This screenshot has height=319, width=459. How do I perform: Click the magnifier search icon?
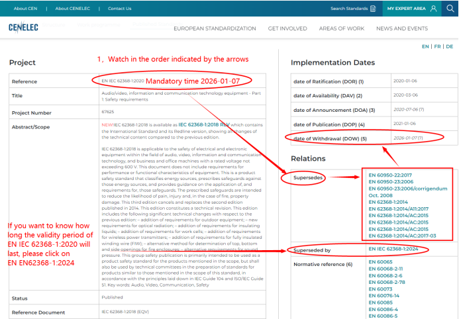point(450,9)
